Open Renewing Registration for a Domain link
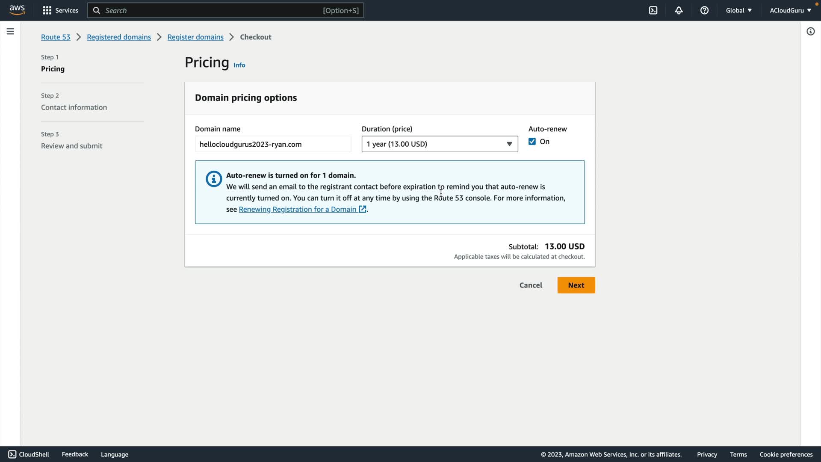Image resolution: width=821 pixels, height=462 pixels. tap(298, 209)
